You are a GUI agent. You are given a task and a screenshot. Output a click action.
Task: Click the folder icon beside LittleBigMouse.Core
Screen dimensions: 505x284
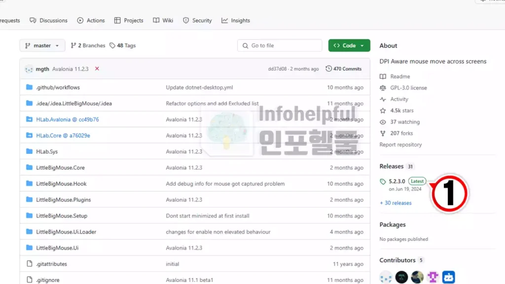pos(29,168)
